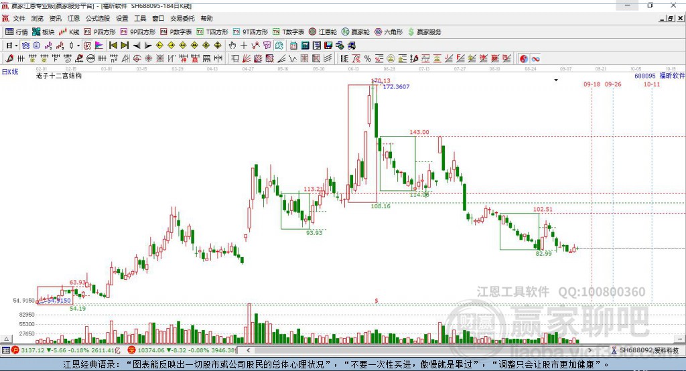Click the 日K线 period label

pyautogui.click(x=10, y=72)
